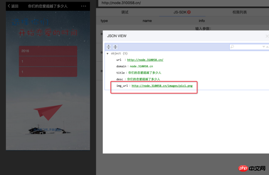Image resolution: width=269 pixels, height=175 pixels.
Task: Click the search next down arrow in JSON VIEW
Action: [264, 47]
